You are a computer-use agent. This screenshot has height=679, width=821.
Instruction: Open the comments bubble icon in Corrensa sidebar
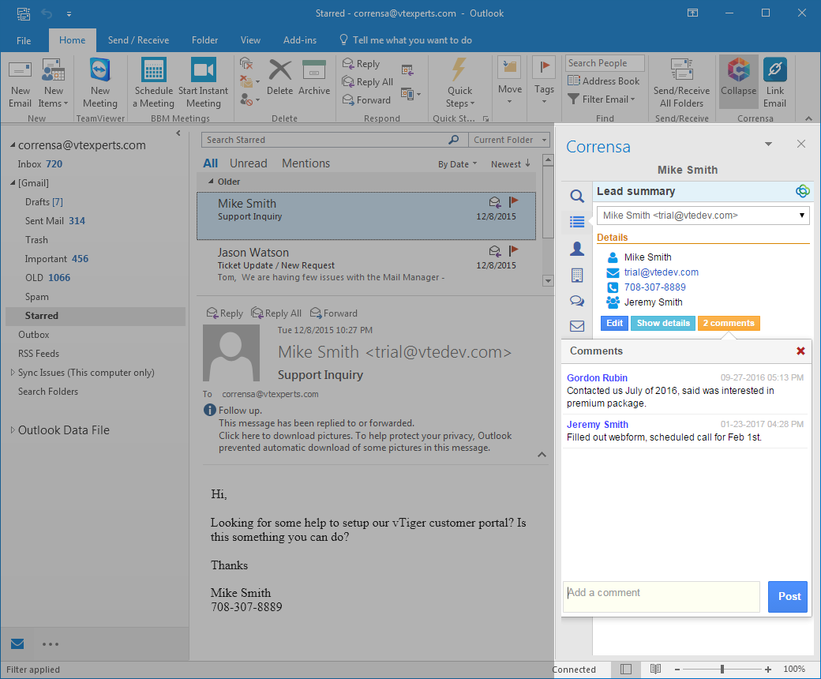[577, 301]
